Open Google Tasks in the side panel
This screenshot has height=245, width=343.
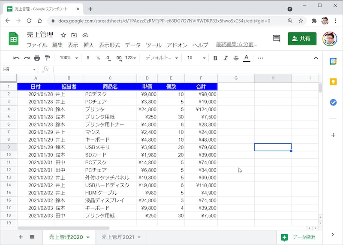(333, 102)
